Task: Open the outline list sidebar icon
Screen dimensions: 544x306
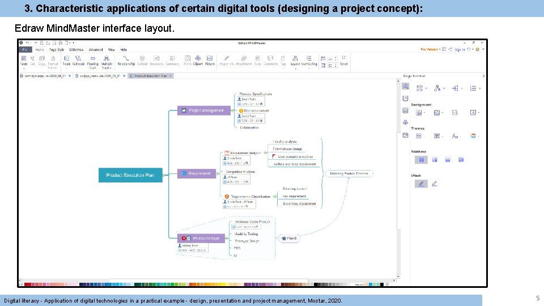Action: tap(405, 99)
